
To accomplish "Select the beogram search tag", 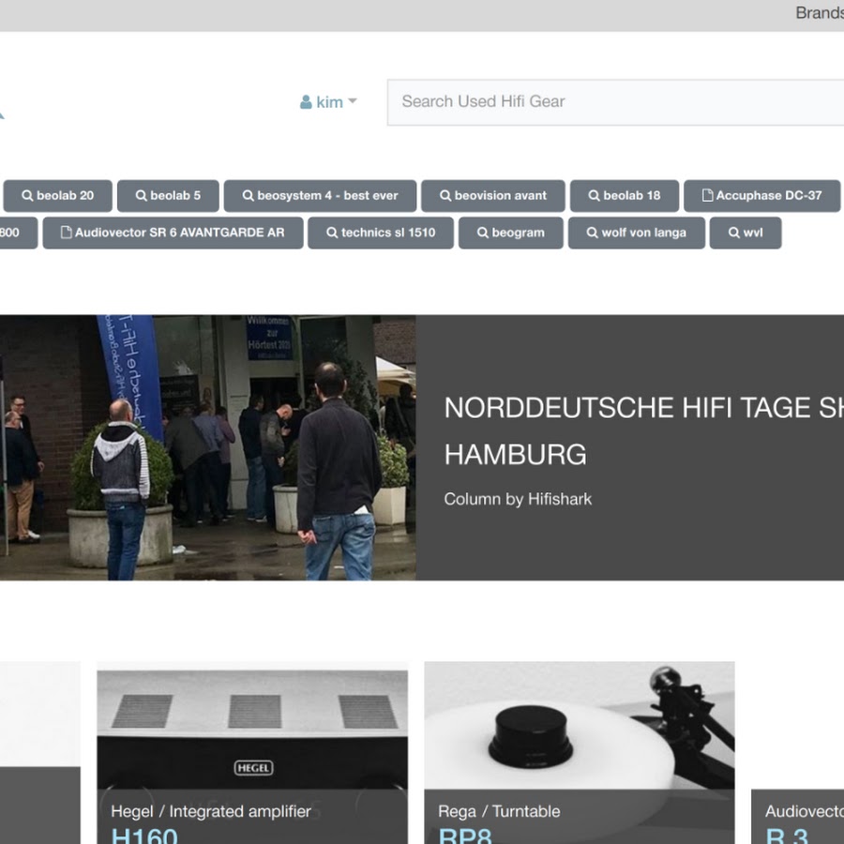I will coord(511,234).
